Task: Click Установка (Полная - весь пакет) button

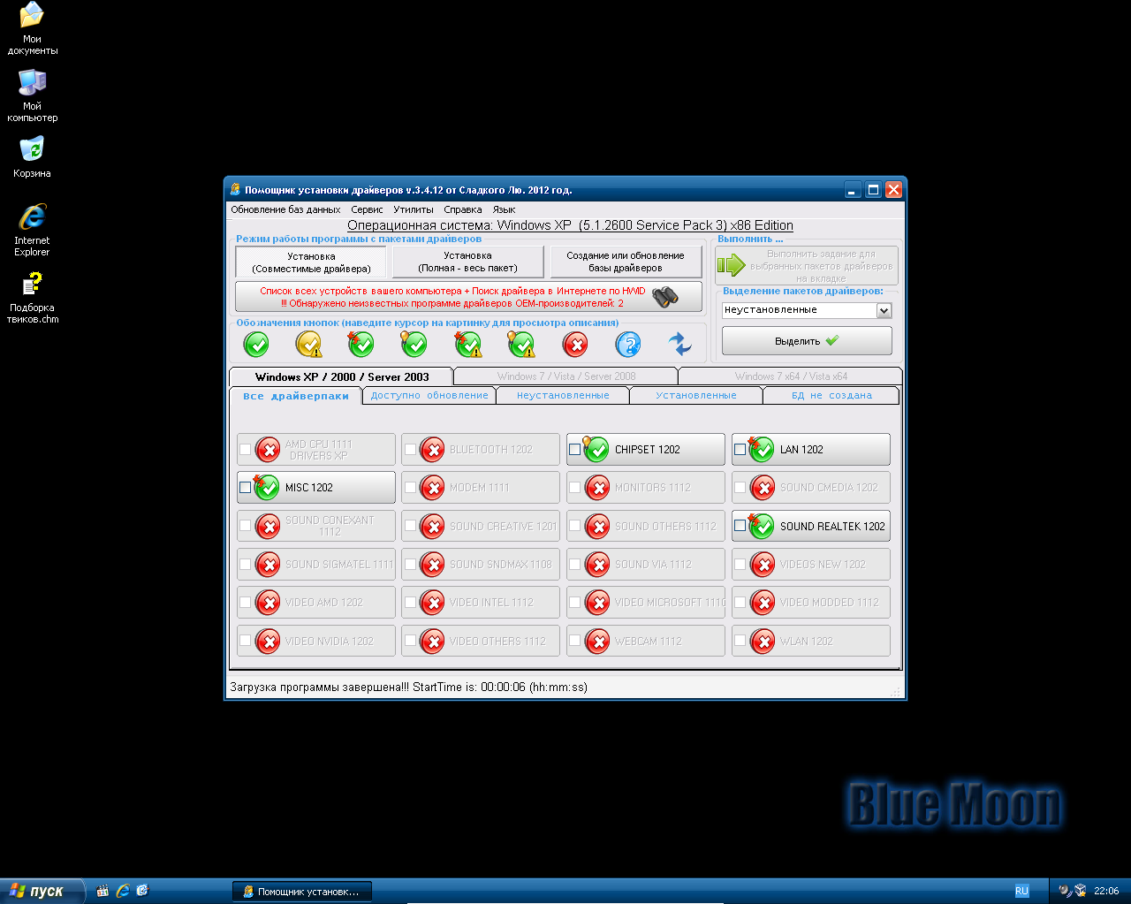Action: coord(468,262)
